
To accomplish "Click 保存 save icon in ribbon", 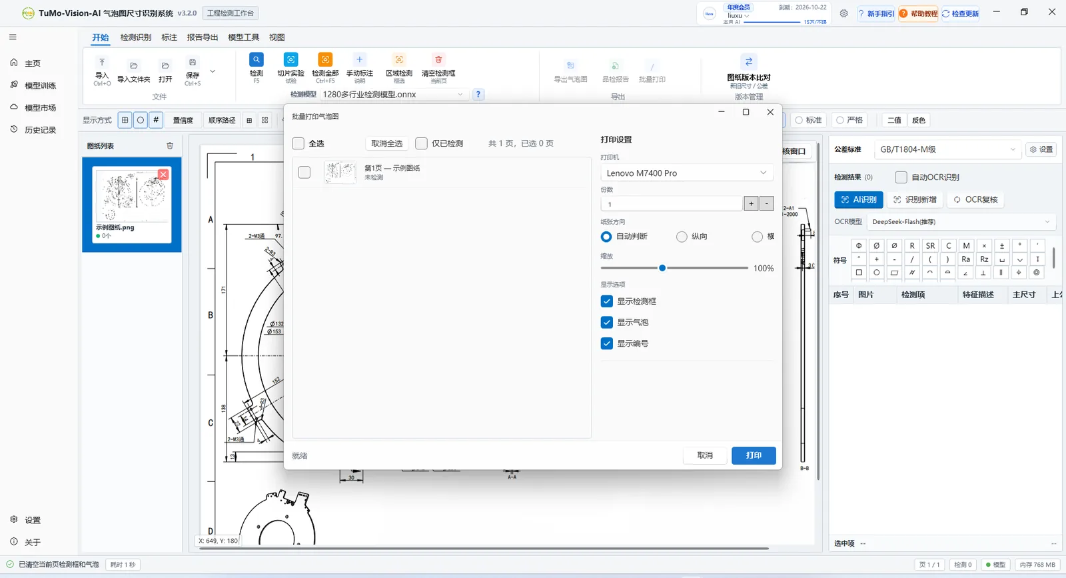I will (x=193, y=62).
